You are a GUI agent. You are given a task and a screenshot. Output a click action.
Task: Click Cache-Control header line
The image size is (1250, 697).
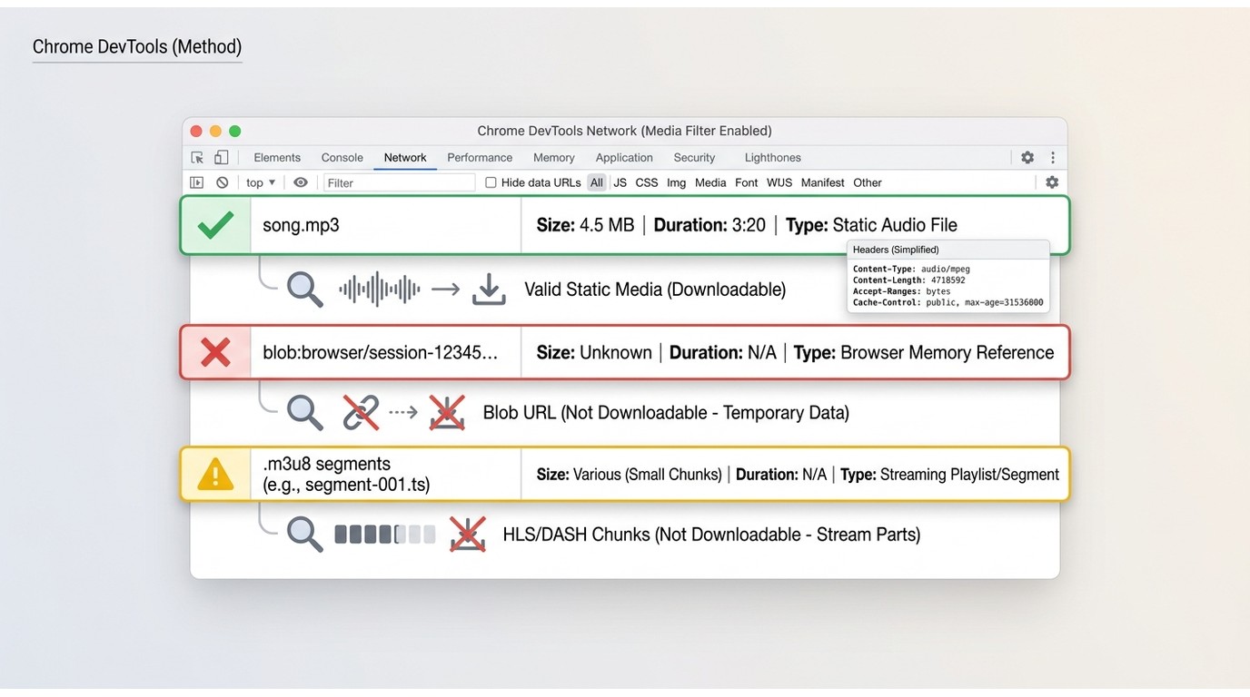click(948, 302)
